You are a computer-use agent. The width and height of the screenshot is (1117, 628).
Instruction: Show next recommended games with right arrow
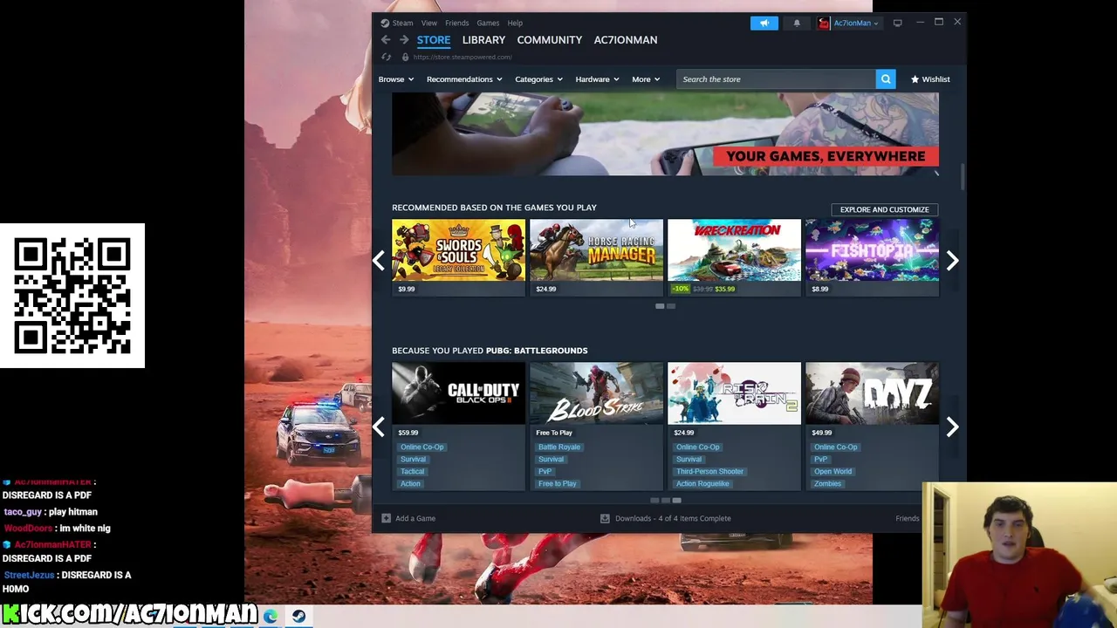tap(952, 260)
